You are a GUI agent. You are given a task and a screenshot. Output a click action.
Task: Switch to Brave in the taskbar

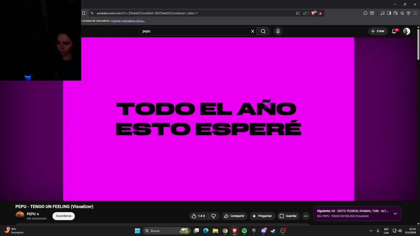235,231
